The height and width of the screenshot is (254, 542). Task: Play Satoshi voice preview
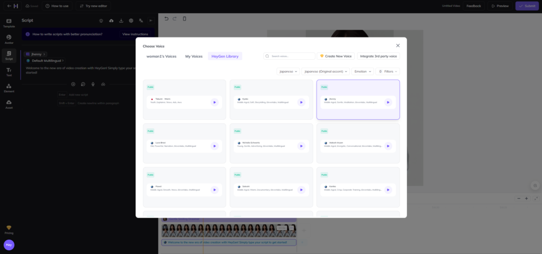tap(301, 190)
